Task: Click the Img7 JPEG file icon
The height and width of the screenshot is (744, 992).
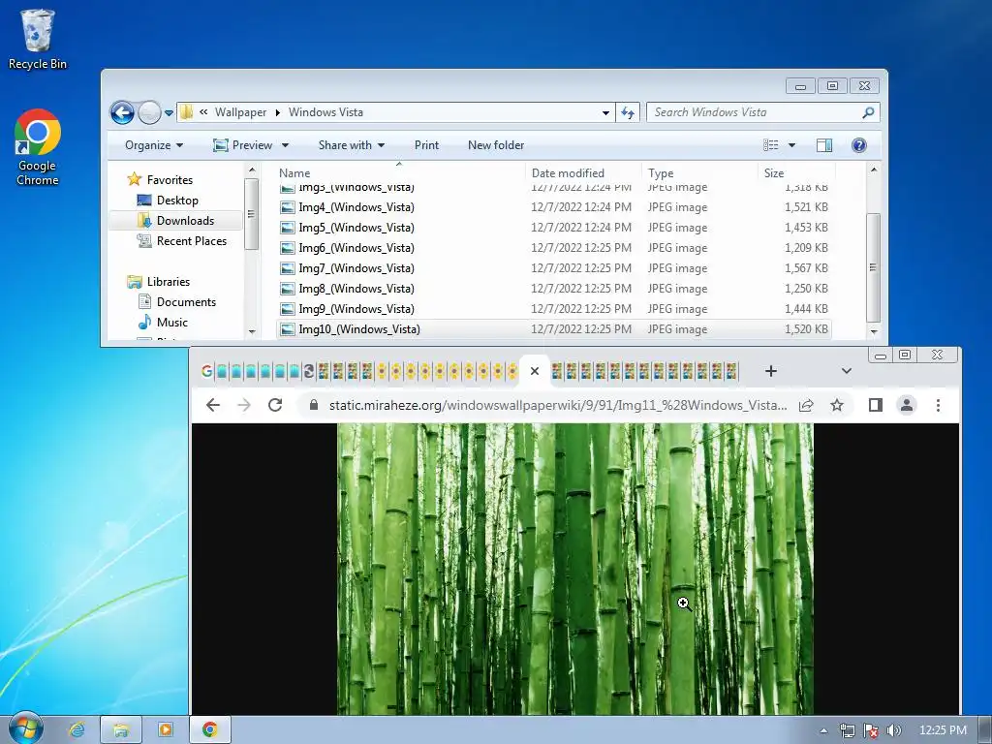Action: [x=287, y=268]
